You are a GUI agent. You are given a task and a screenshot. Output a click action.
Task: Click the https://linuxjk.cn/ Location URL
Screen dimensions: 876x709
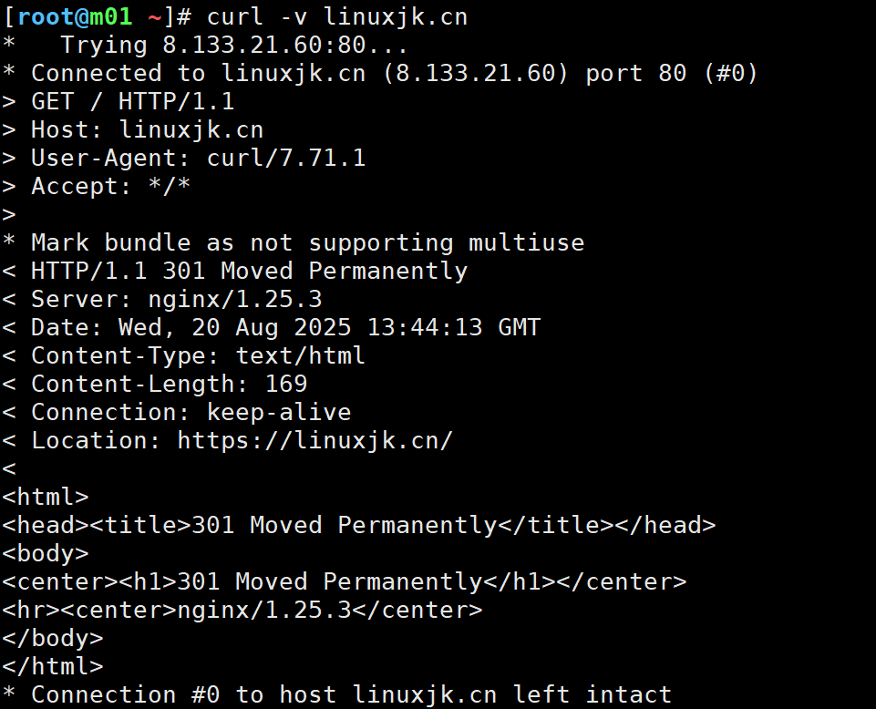click(315, 441)
